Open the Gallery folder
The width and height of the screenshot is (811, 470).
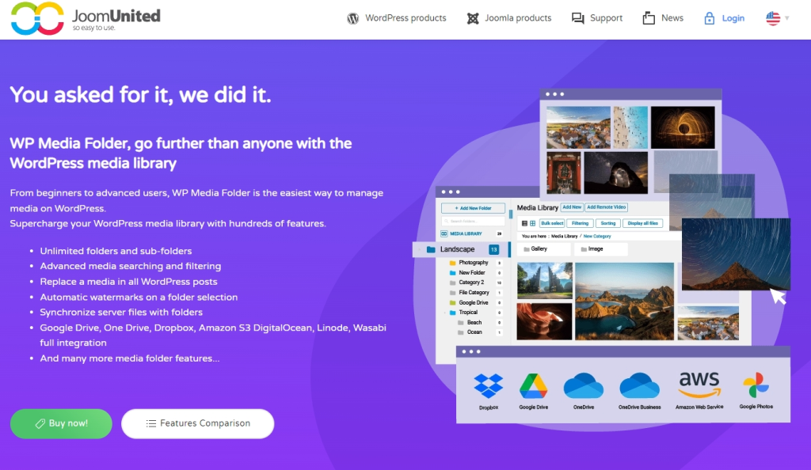543,249
